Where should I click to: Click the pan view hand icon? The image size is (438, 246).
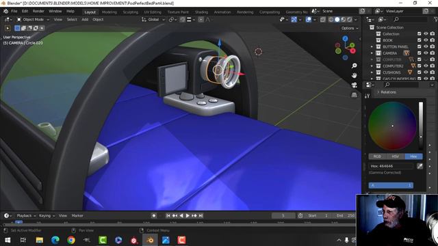coord(354,75)
